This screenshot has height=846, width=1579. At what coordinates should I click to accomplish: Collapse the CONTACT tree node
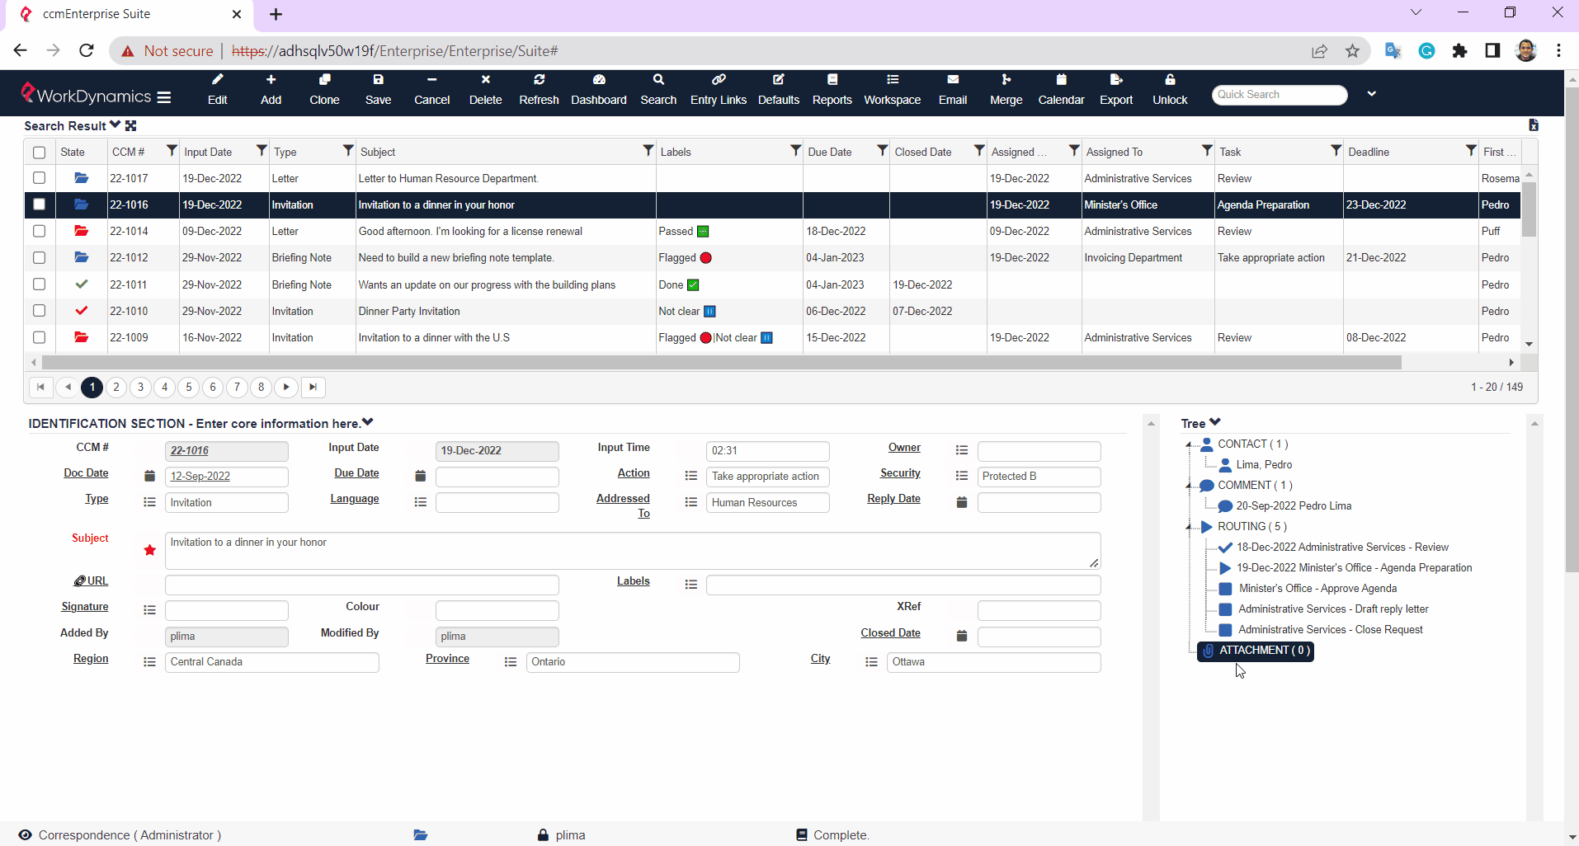click(x=1189, y=444)
